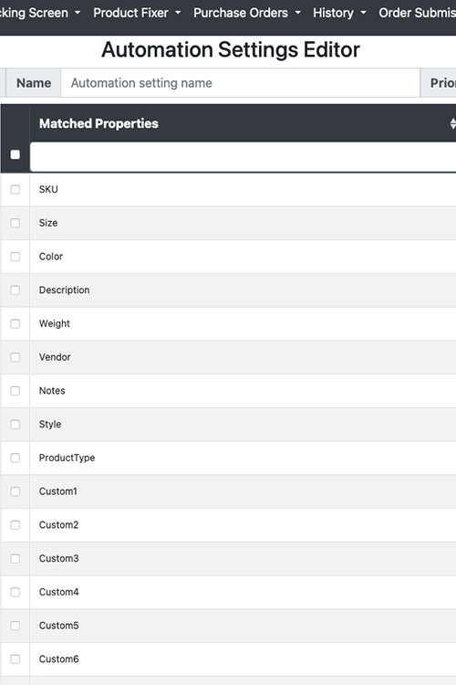Expand the Purchase Orders menu
Image resolution: width=456 pixels, height=685 pixels.
coord(247,13)
